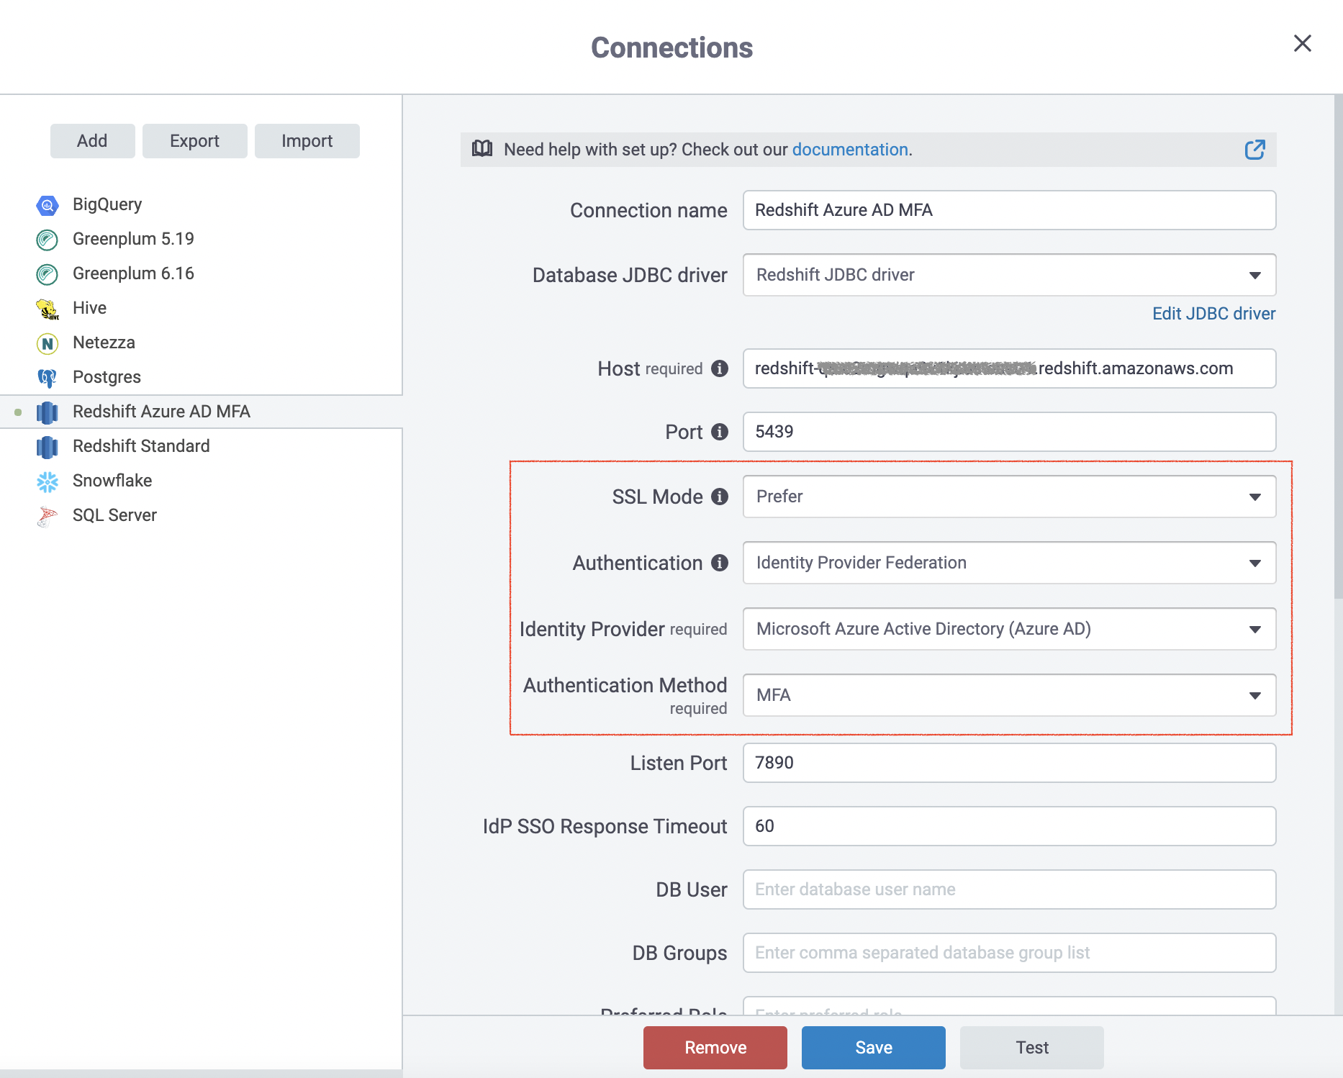Open the Identity Provider dropdown
The image size is (1343, 1078).
point(1009,629)
